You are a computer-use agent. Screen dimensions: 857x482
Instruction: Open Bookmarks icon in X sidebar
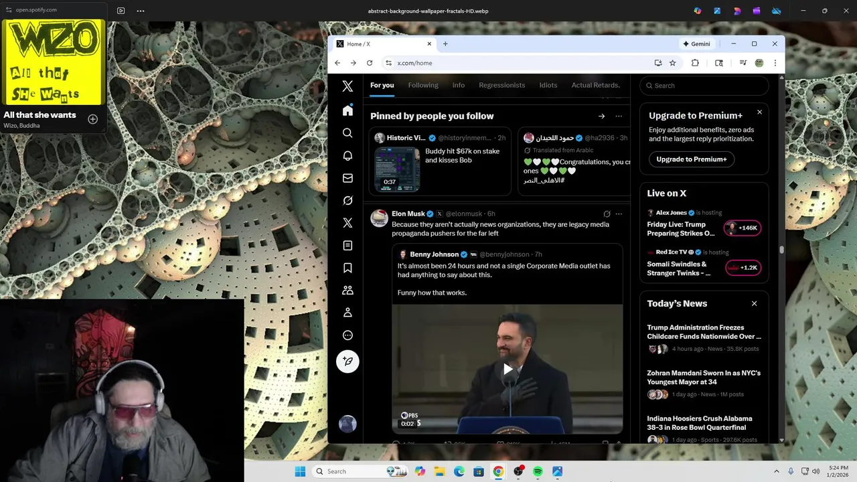347,268
